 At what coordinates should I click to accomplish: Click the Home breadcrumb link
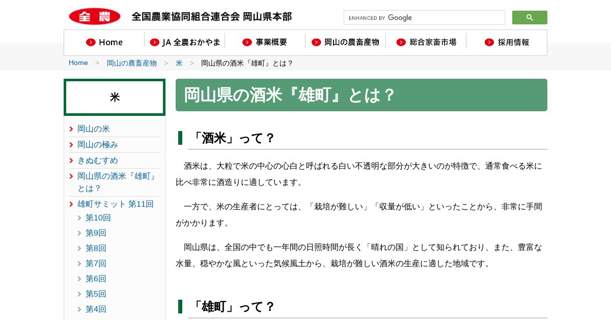(x=78, y=63)
